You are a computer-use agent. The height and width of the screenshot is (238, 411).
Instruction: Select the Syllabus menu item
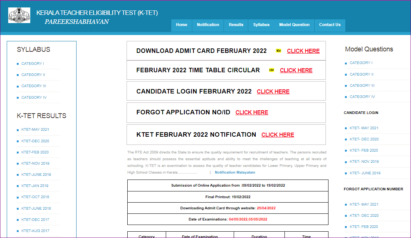point(261,25)
